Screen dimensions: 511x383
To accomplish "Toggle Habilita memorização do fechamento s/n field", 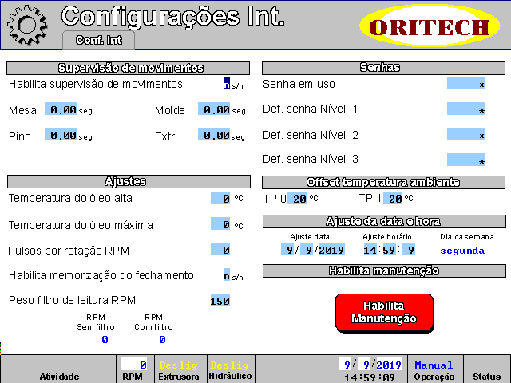I will [227, 276].
